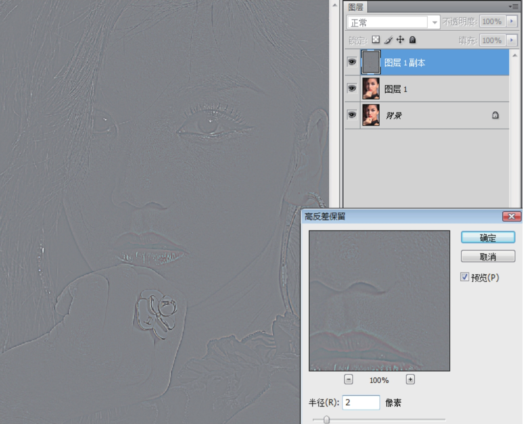Expand the 填充 fill arrow

click(x=511, y=40)
